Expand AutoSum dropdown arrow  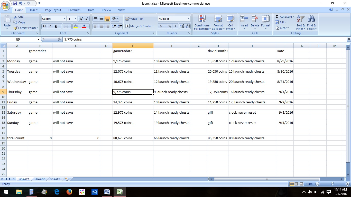tap(294, 17)
